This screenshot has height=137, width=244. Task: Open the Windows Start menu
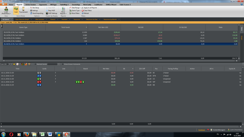coord(3,134)
